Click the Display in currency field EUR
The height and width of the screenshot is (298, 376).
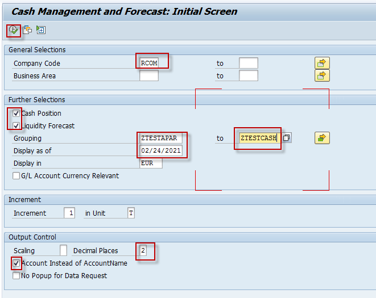[151, 163]
